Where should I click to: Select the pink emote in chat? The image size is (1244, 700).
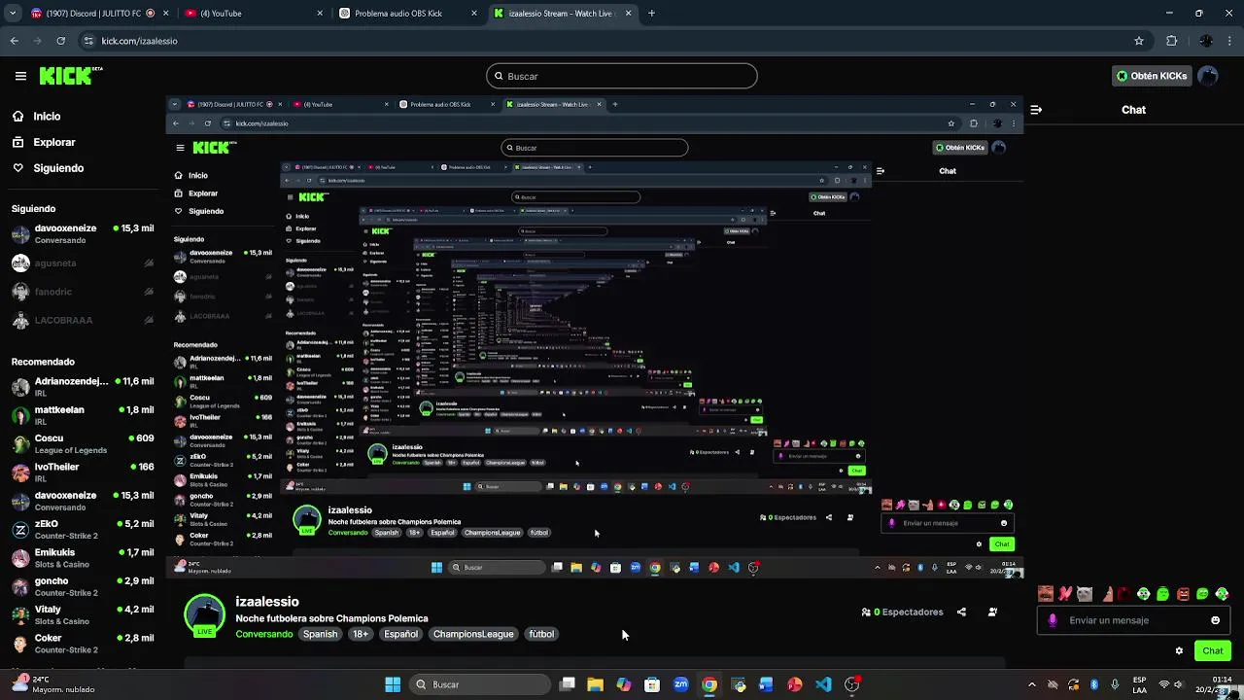click(x=1065, y=594)
